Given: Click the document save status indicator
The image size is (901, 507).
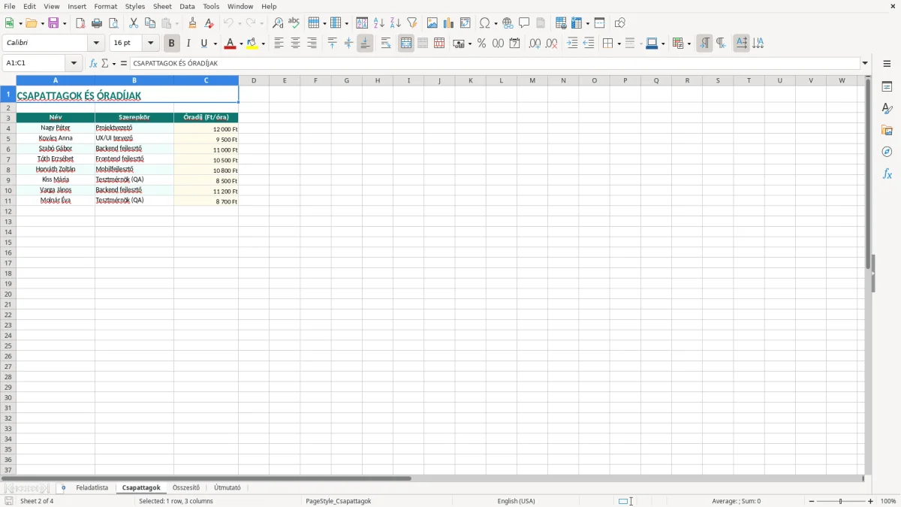Looking at the screenshot, I should click(x=9, y=501).
